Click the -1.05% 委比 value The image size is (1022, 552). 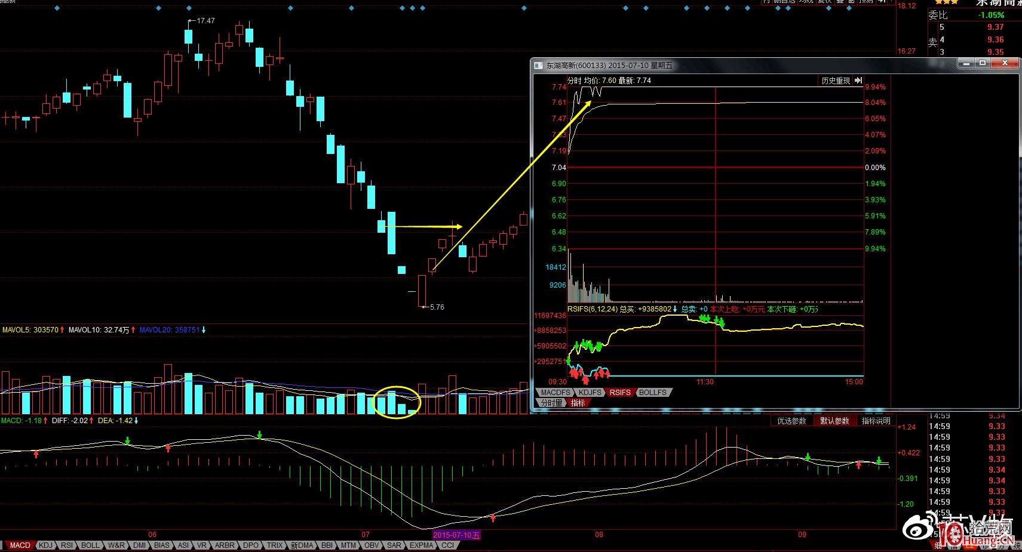pyautogui.click(x=991, y=16)
